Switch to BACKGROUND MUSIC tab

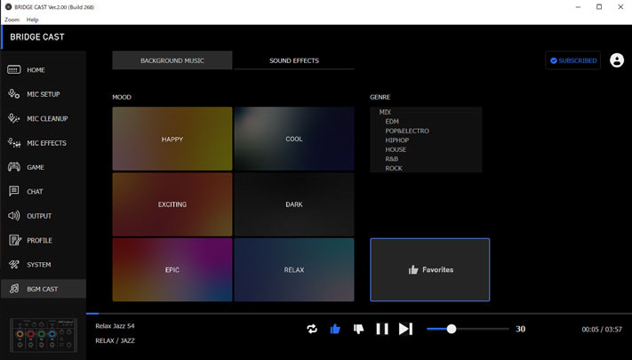click(x=172, y=60)
